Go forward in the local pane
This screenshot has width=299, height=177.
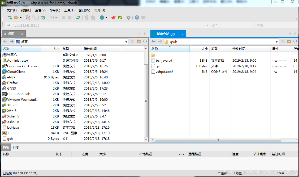click(x=12, y=41)
